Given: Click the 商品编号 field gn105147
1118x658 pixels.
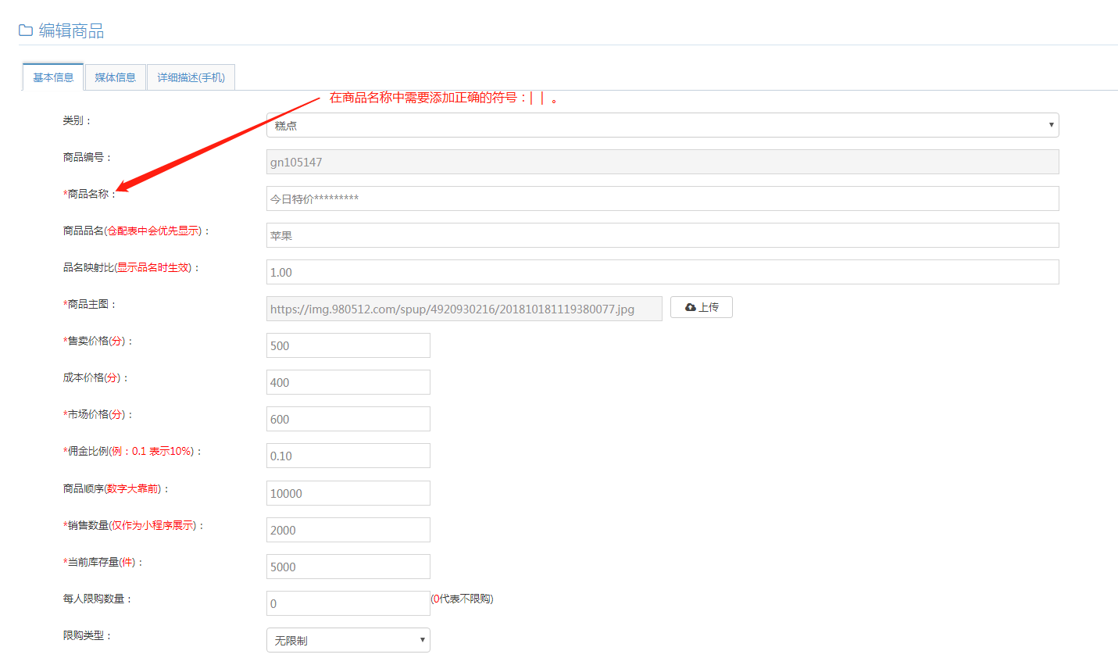Looking at the screenshot, I should 663,162.
